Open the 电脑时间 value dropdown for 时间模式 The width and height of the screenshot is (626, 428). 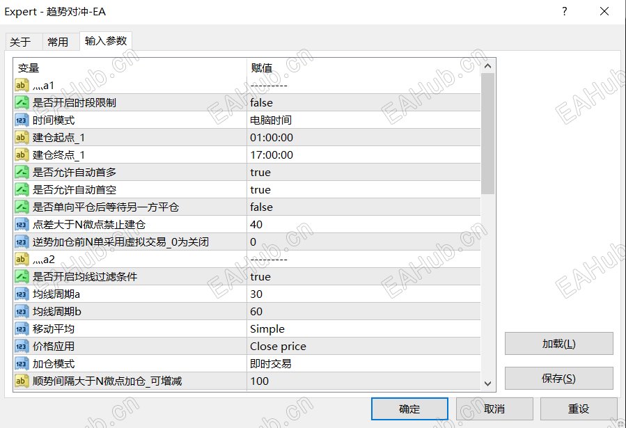click(x=363, y=120)
